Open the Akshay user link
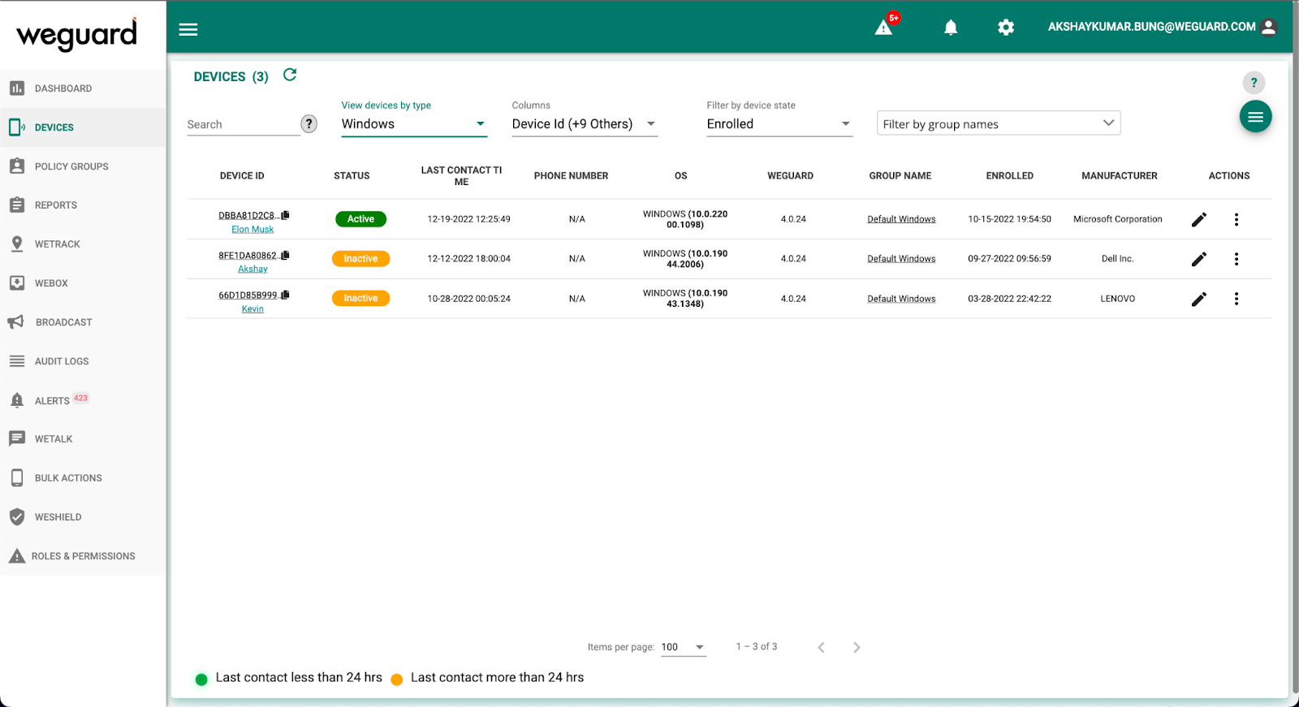This screenshot has height=707, width=1299. point(252,269)
